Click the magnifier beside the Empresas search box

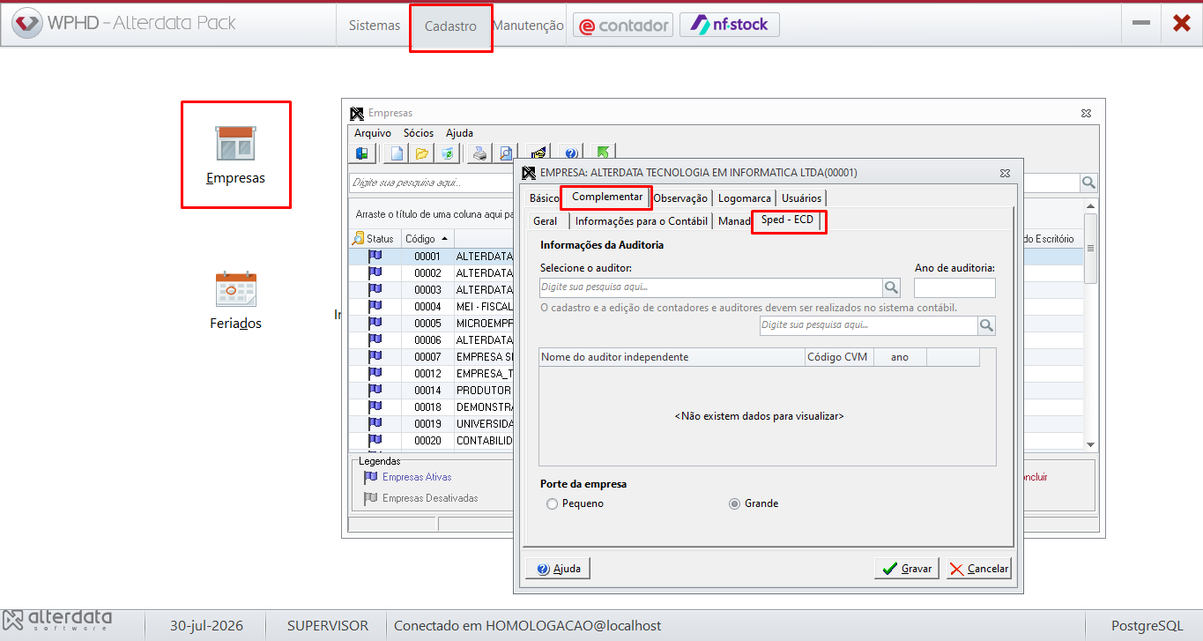pos(1089,183)
